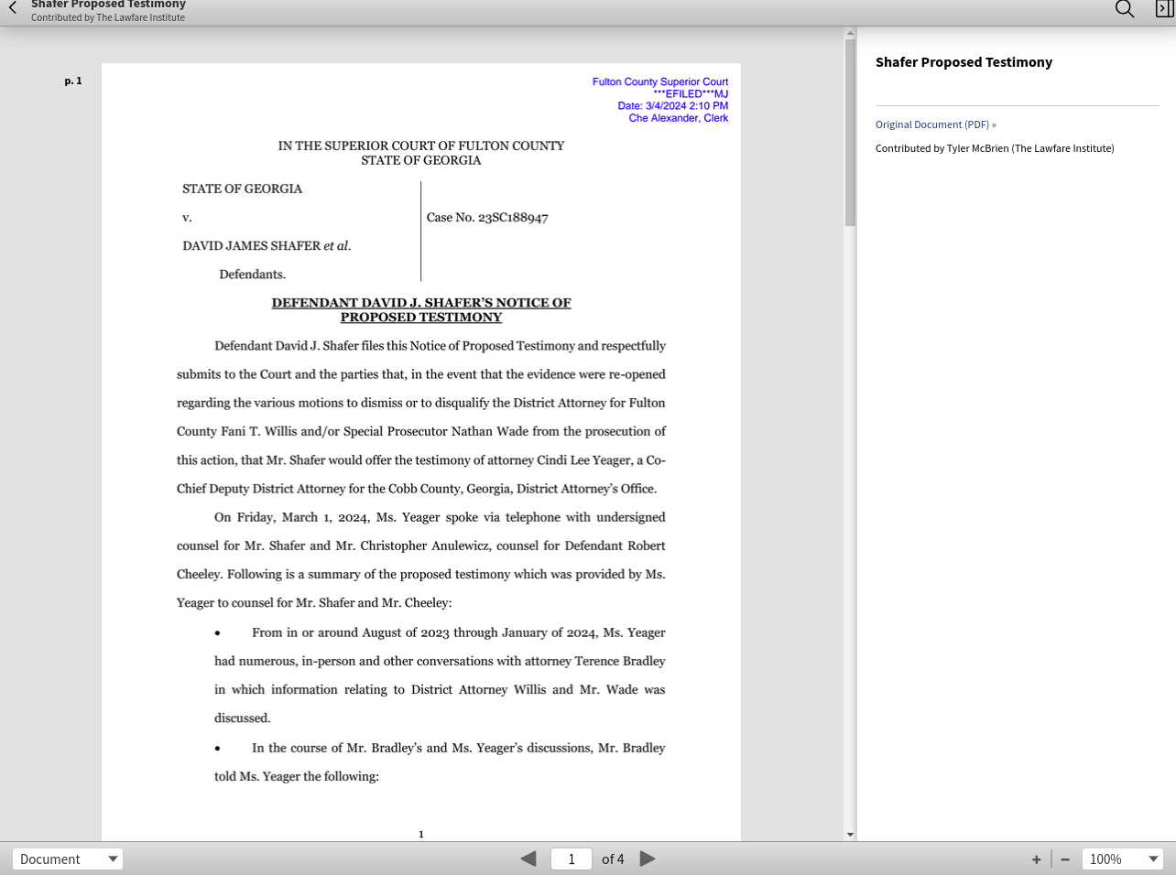The height and width of the screenshot is (875, 1176).
Task: Click the page number input field
Action: coord(572,859)
